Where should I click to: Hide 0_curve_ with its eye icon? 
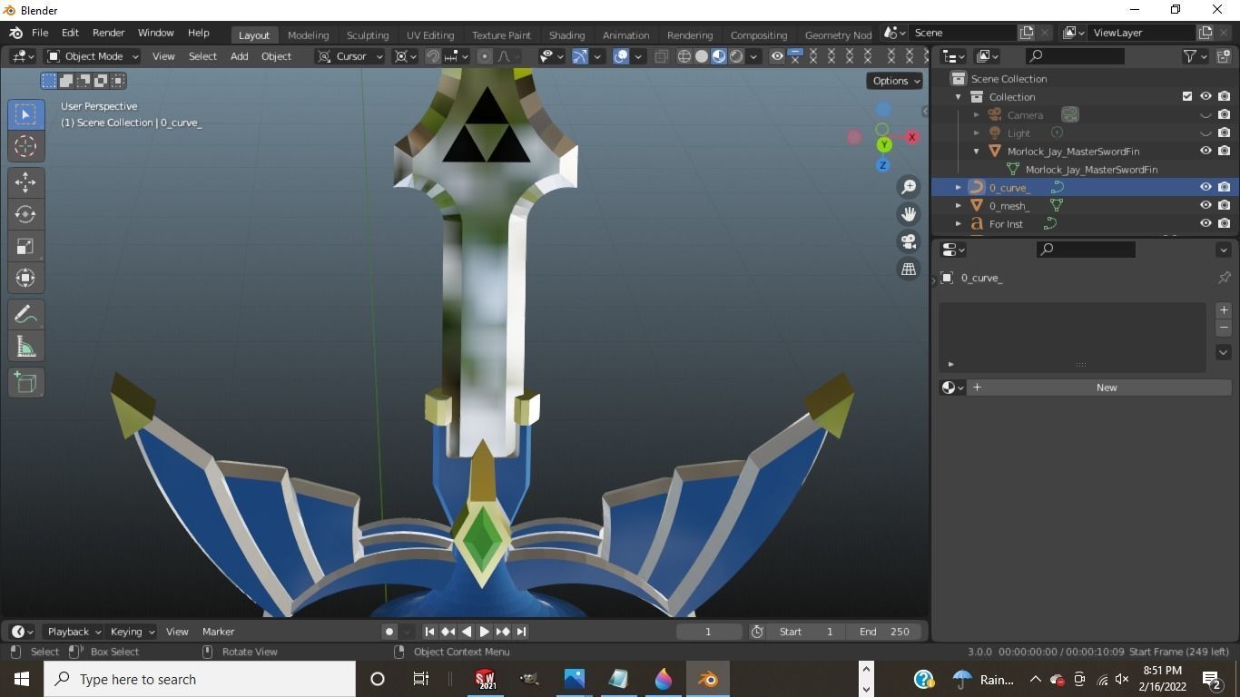pos(1206,187)
